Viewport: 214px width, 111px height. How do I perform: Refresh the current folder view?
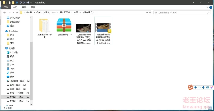tap(150, 12)
